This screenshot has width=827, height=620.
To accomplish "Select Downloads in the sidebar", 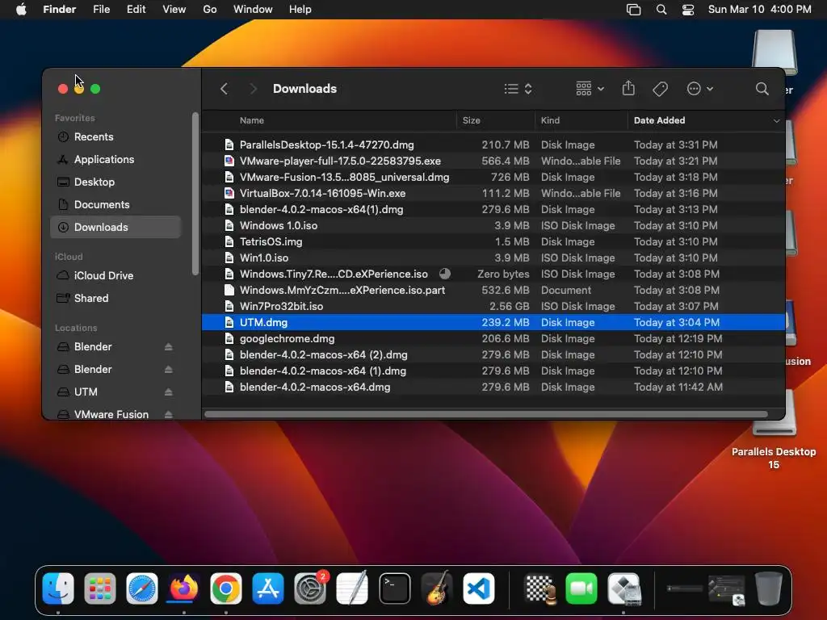I will click(x=115, y=227).
